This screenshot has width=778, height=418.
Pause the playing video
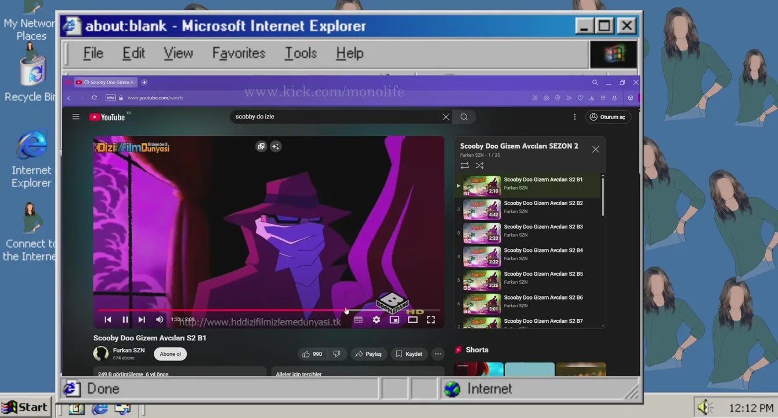[x=125, y=319]
